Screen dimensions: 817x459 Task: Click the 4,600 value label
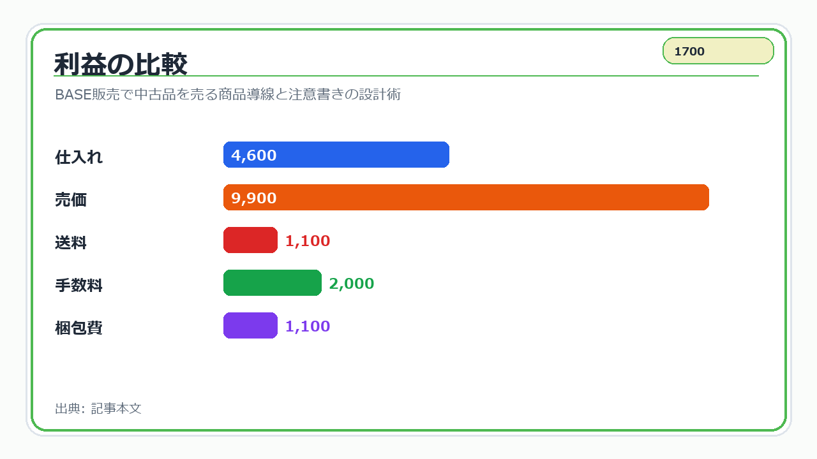point(254,156)
